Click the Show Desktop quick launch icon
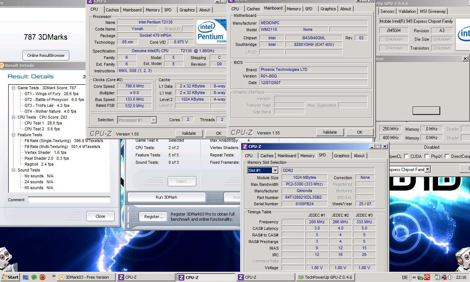 (x=26, y=277)
